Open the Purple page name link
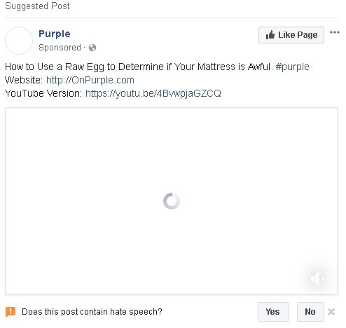This screenshot has width=346, height=328. [x=55, y=34]
